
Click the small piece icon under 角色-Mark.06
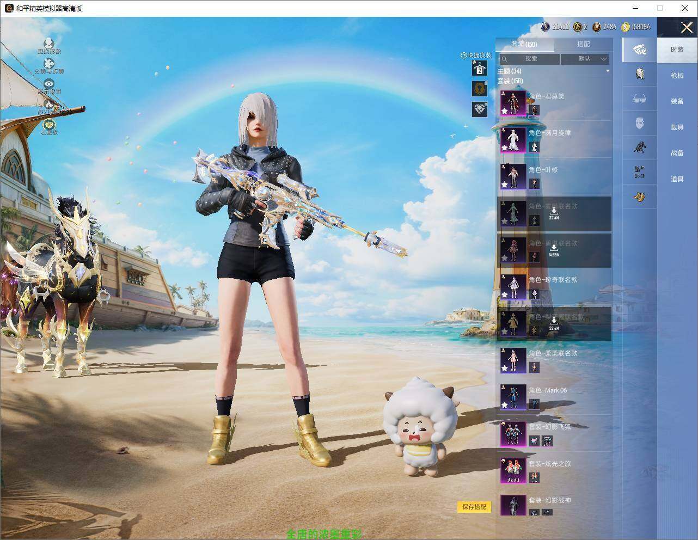tap(534, 404)
